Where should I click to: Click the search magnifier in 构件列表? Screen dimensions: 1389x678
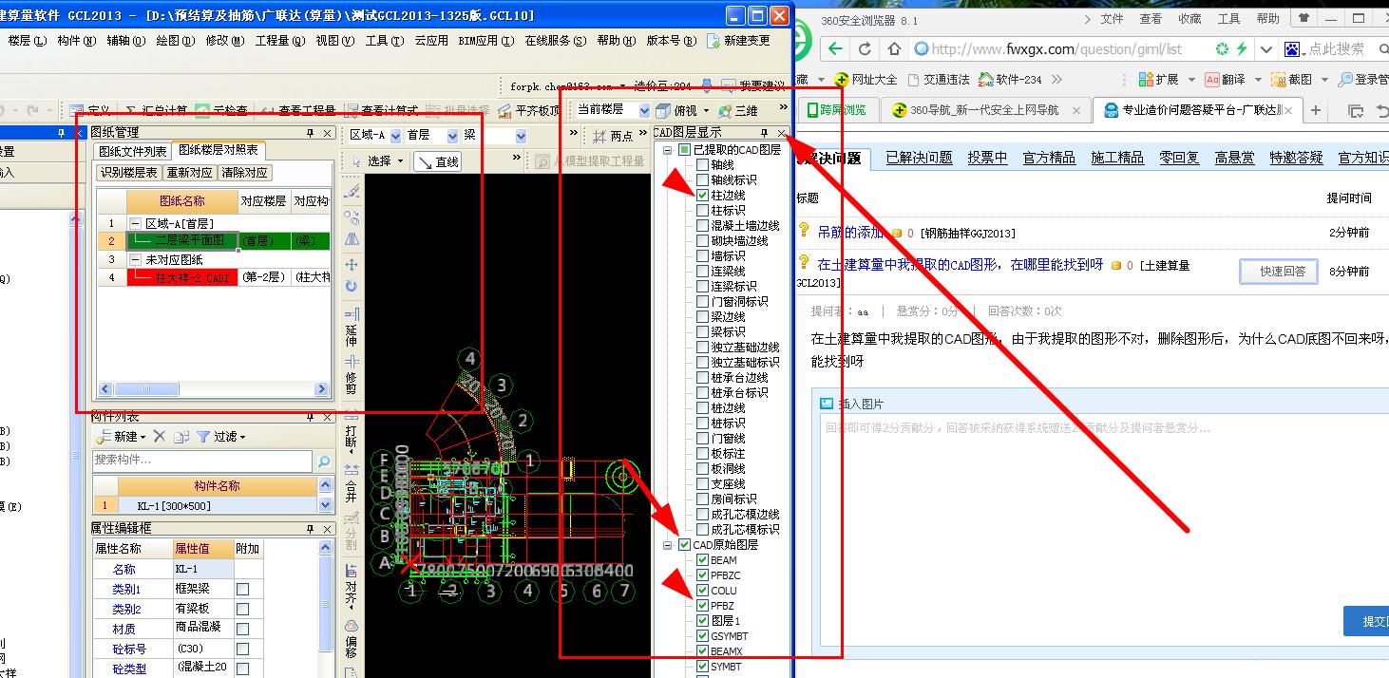click(324, 461)
